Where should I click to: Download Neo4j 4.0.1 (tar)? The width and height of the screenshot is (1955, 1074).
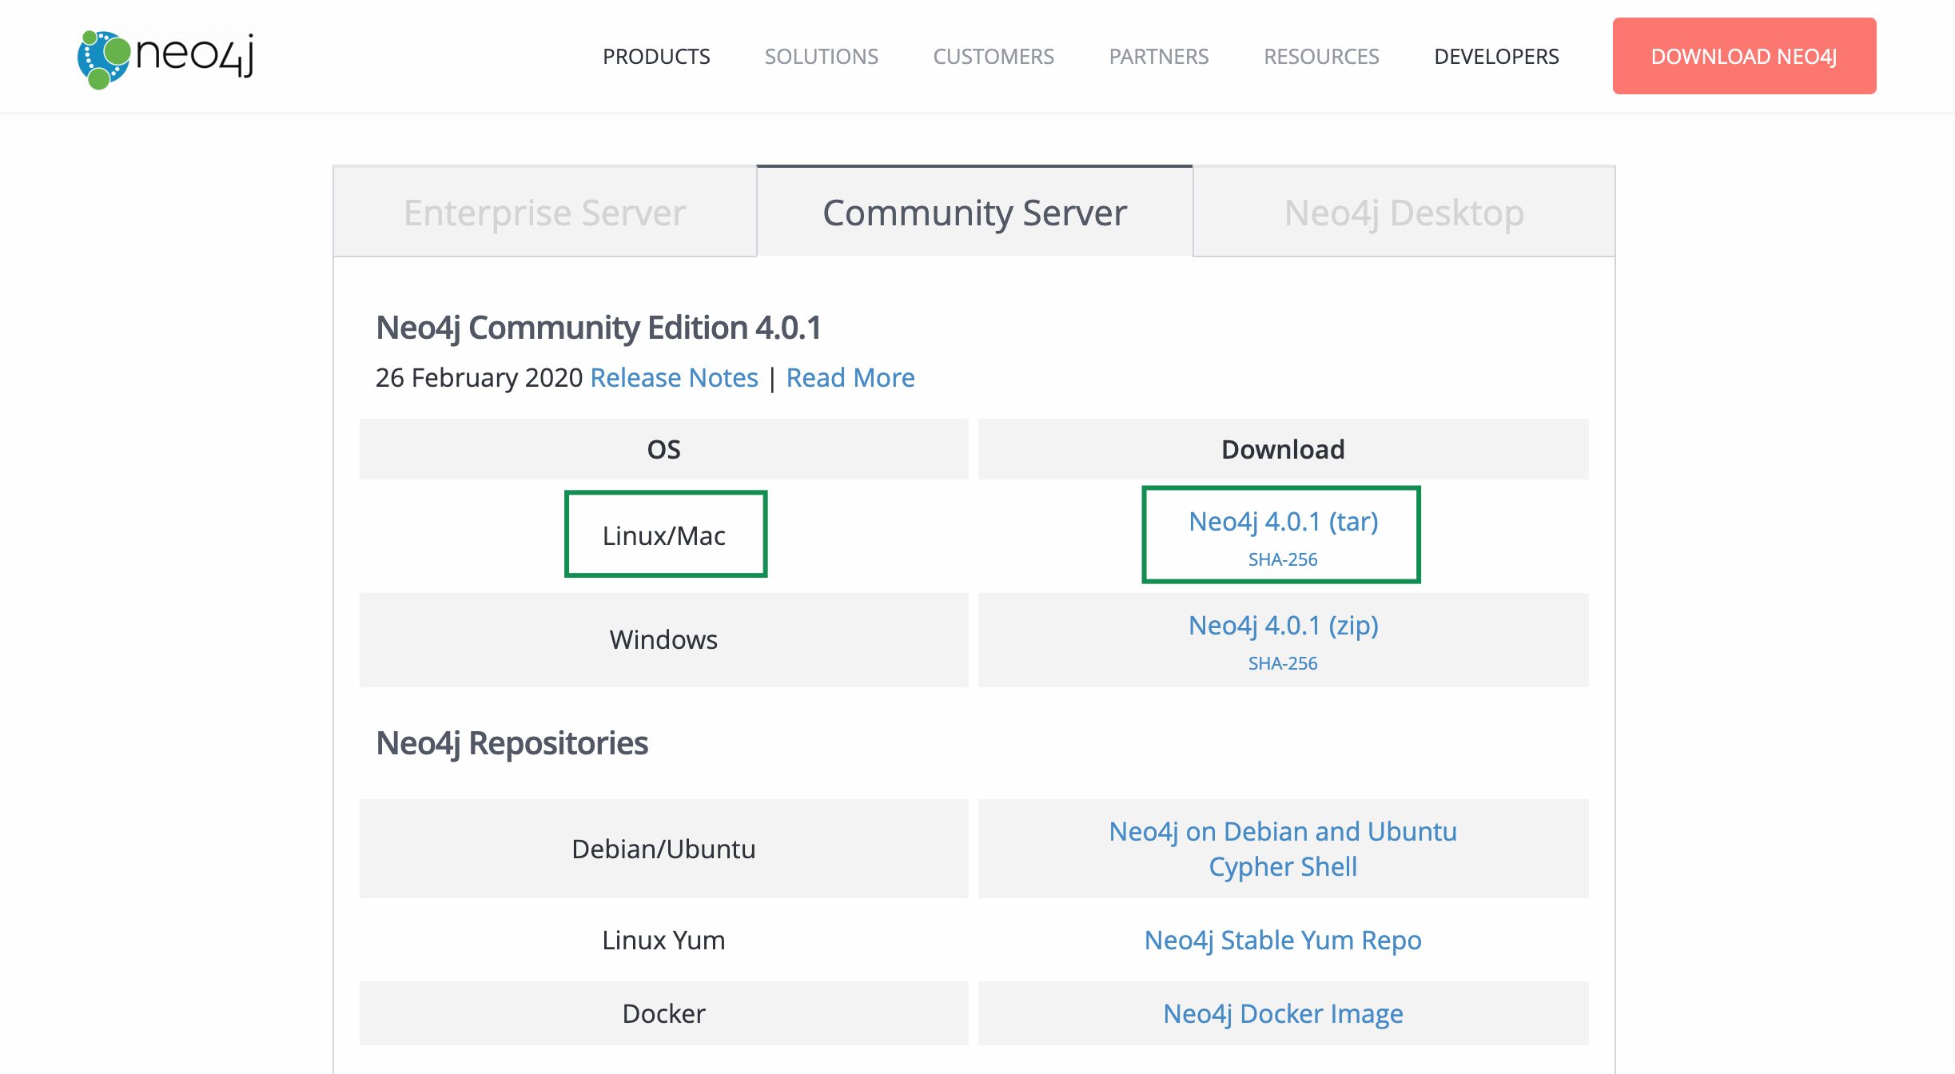(x=1283, y=521)
